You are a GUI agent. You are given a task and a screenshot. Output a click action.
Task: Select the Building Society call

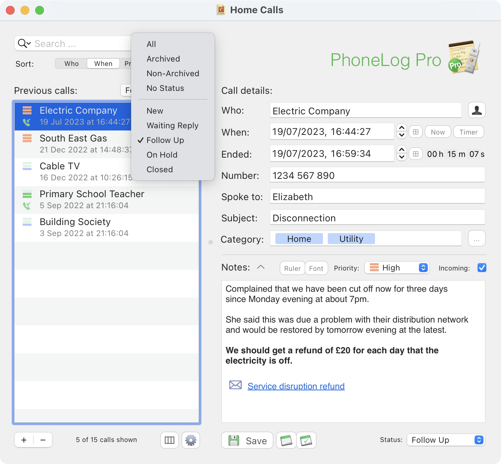click(x=107, y=228)
